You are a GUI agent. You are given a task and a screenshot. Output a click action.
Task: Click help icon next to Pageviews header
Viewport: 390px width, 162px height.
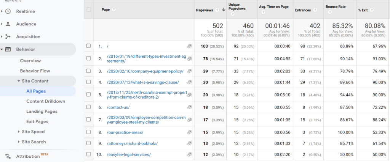(x=217, y=10)
